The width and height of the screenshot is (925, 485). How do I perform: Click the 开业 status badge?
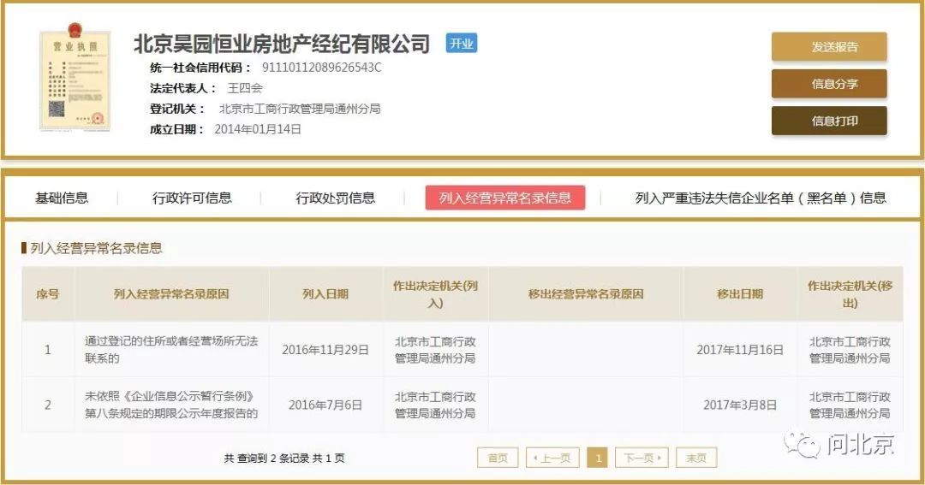[461, 44]
